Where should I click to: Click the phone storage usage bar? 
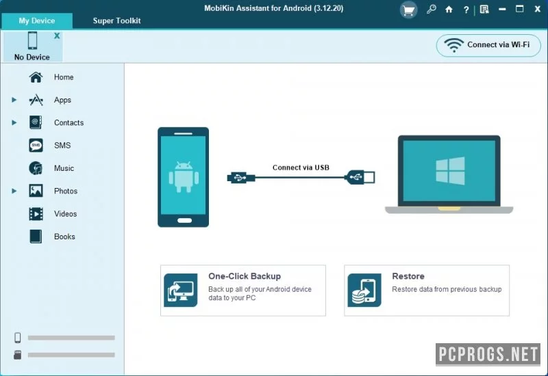[x=71, y=338]
